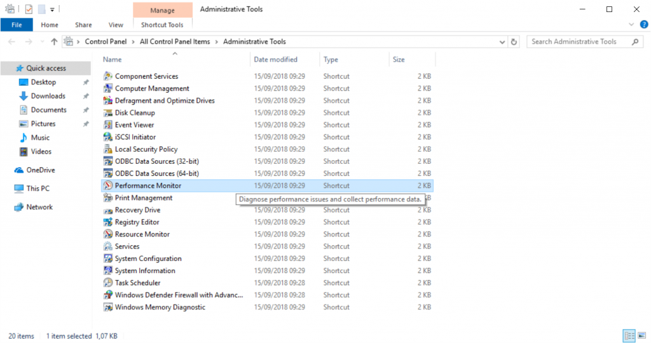The height and width of the screenshot is (343, 651).
Task: Click the Forward navigation arrow
Action: [28, 41]
